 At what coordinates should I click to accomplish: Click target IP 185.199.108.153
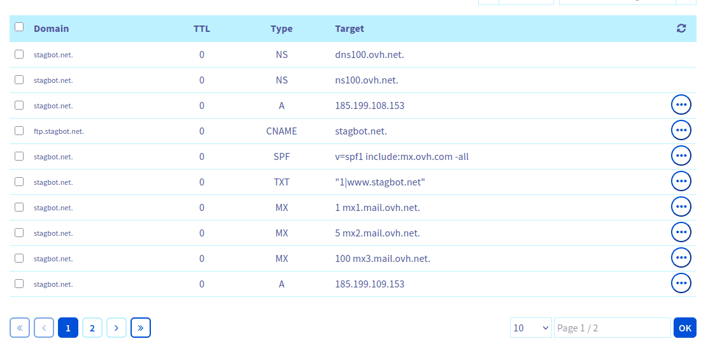370,106
